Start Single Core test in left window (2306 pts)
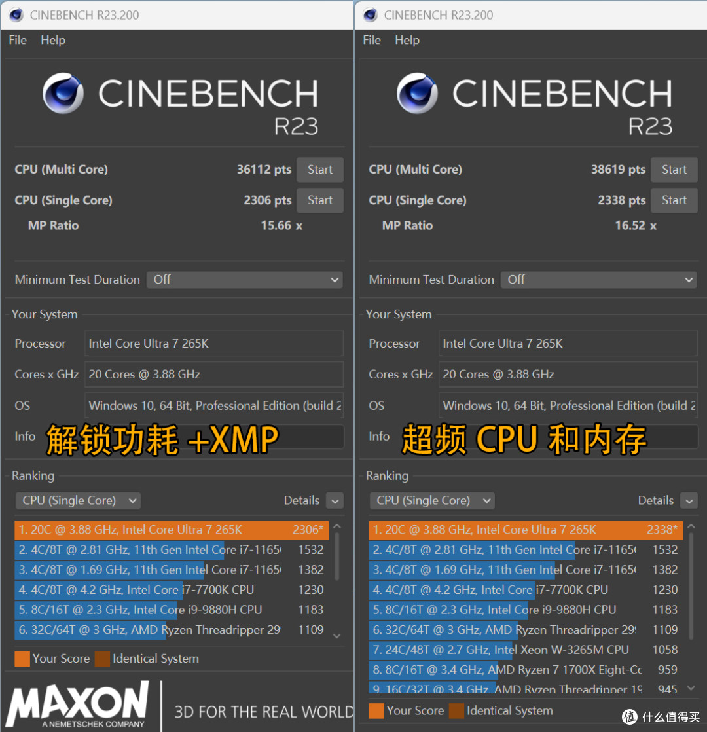The height and width of the screenshot is (732, 707). (320, 200)
